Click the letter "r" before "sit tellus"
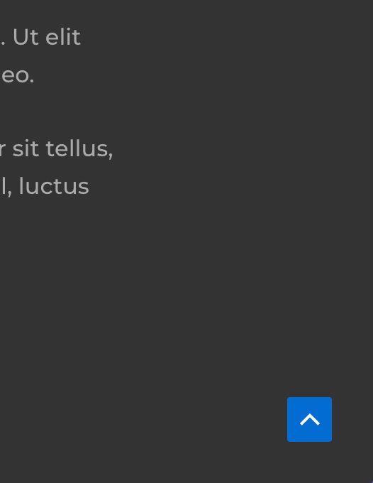 click(2, 151)
